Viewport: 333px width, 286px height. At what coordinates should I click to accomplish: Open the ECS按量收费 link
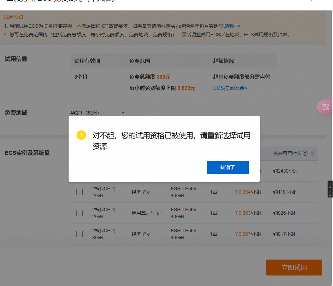(x=230, y=88)
